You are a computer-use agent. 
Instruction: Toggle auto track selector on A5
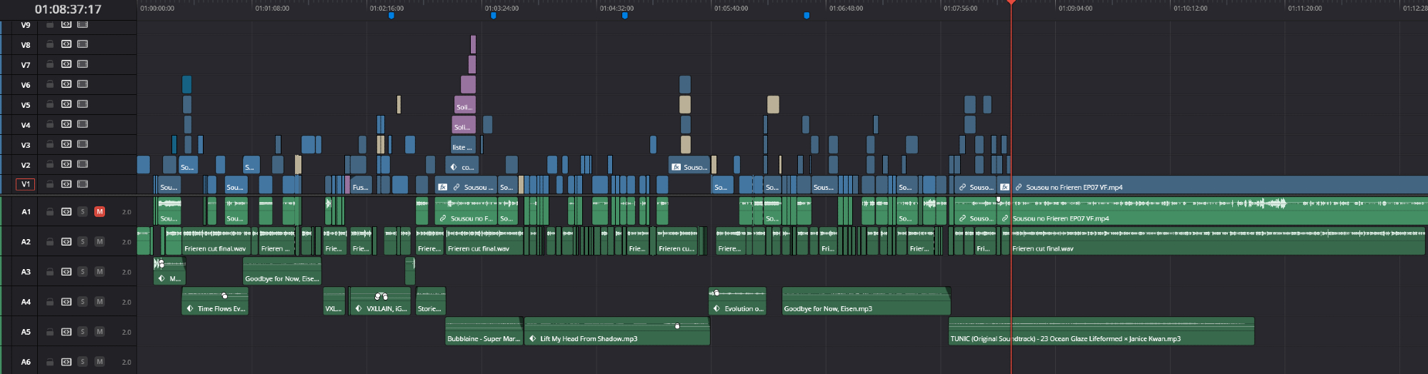(x=66, y=332)
